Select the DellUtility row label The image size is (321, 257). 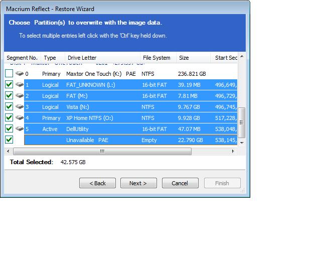click(x=77, y=129)
